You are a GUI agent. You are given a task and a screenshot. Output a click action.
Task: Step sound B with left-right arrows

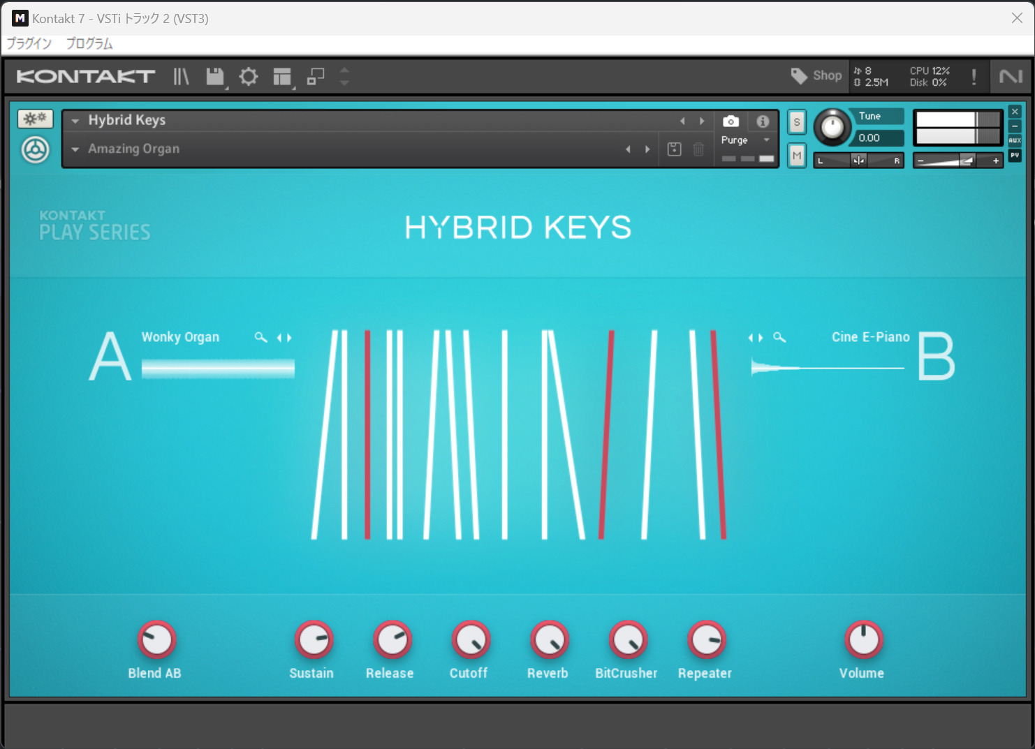click(756, 338)
